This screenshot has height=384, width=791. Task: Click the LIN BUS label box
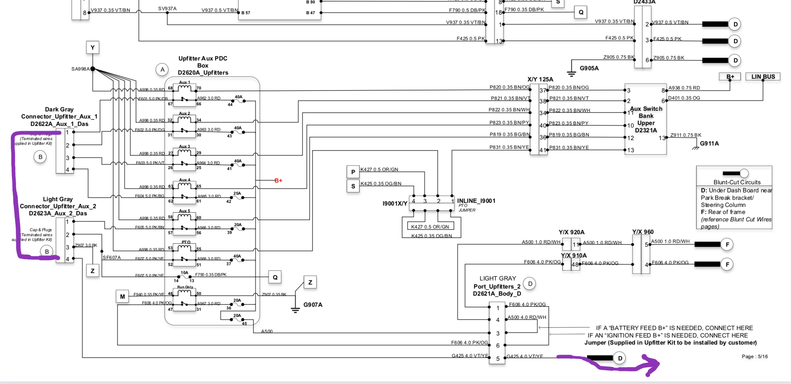[x=763, y=77]
